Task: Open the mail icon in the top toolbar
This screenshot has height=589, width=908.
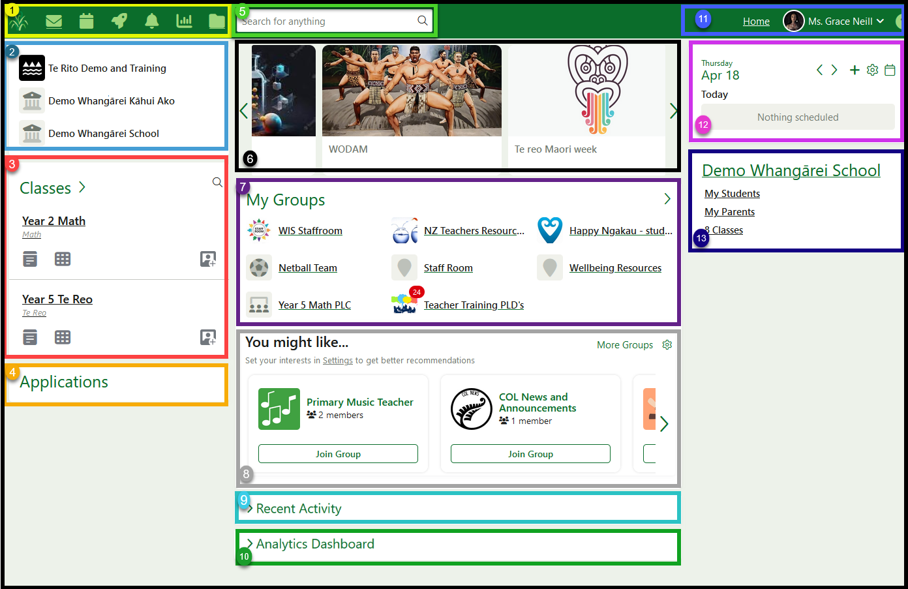Action: coord(53,21)
